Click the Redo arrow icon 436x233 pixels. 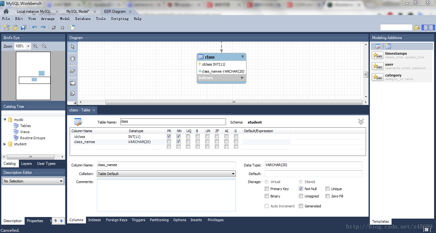43,28
